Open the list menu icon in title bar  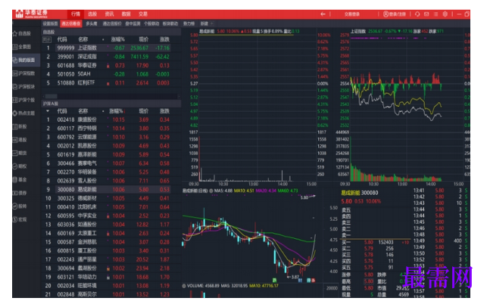(x=435, y=14)
